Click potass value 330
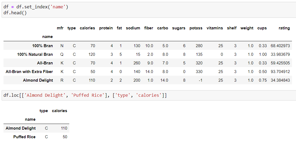Screen dimensions: 296x142 199,72
